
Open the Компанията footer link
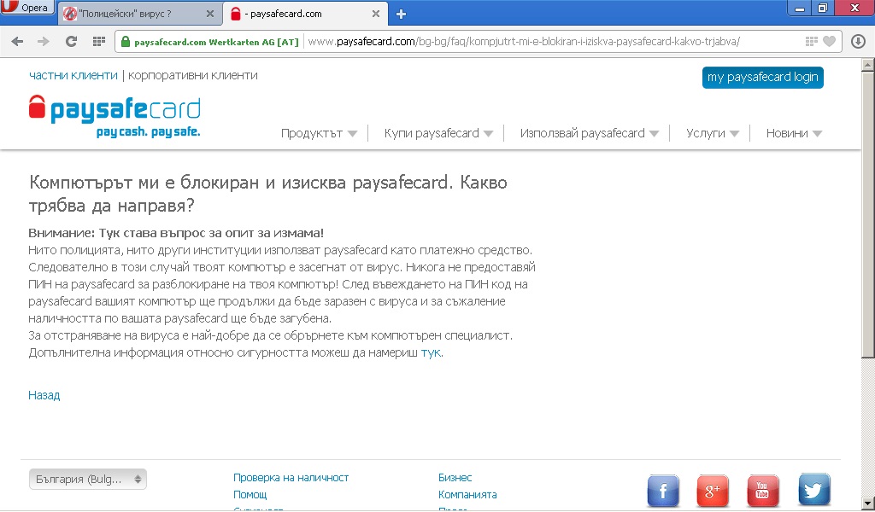(467, 494)
